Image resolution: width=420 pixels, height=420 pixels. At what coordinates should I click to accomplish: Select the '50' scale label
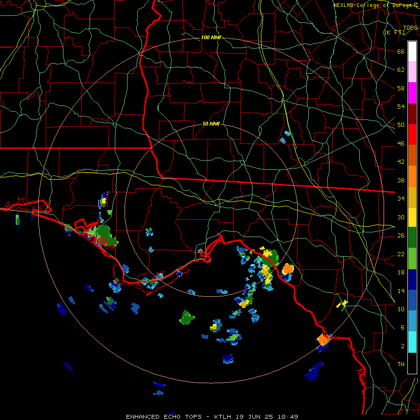coord(401,125)
